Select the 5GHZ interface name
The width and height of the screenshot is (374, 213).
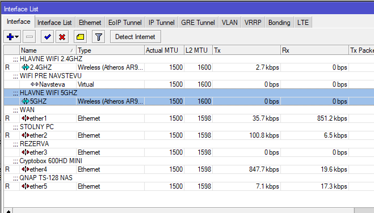(x=38, y=101)
